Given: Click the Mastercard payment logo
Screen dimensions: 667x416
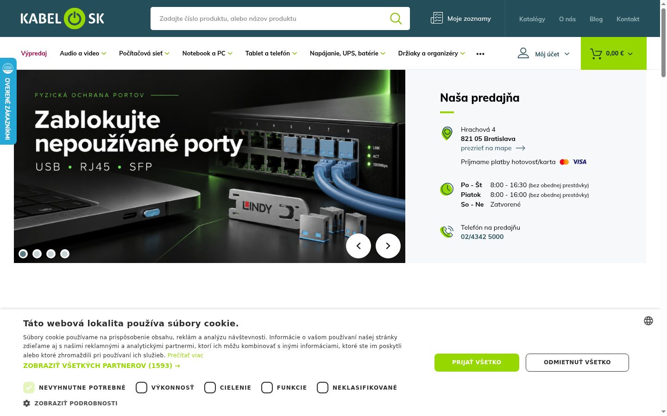Looking at the screenshot, I should 564,162.
